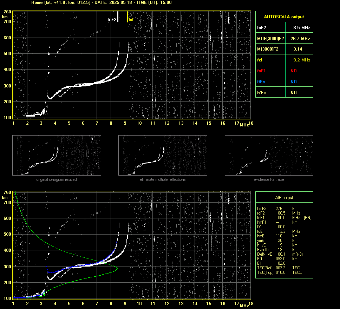Click the hmE 110 km row
340x309 pixels.
tap(277, 236)
